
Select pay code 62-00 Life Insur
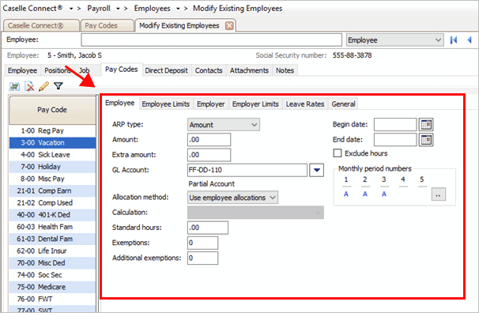[x=52, y=251]
